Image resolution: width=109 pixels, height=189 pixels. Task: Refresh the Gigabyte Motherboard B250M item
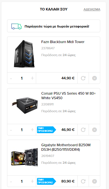pos(83,181)
